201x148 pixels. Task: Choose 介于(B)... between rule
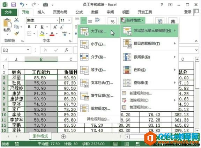click(99, 57)
